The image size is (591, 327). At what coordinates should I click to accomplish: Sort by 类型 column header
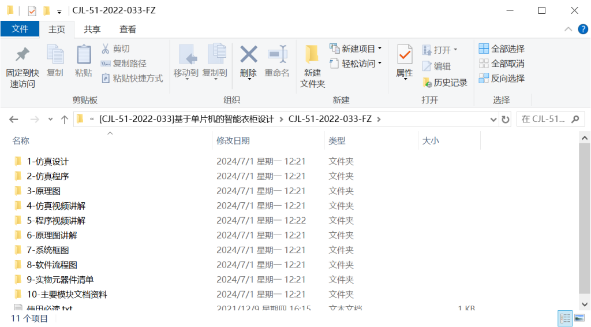(x=337, y=141)
